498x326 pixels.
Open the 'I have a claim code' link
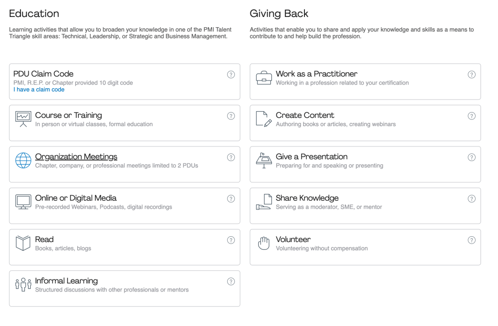[39, 90]
